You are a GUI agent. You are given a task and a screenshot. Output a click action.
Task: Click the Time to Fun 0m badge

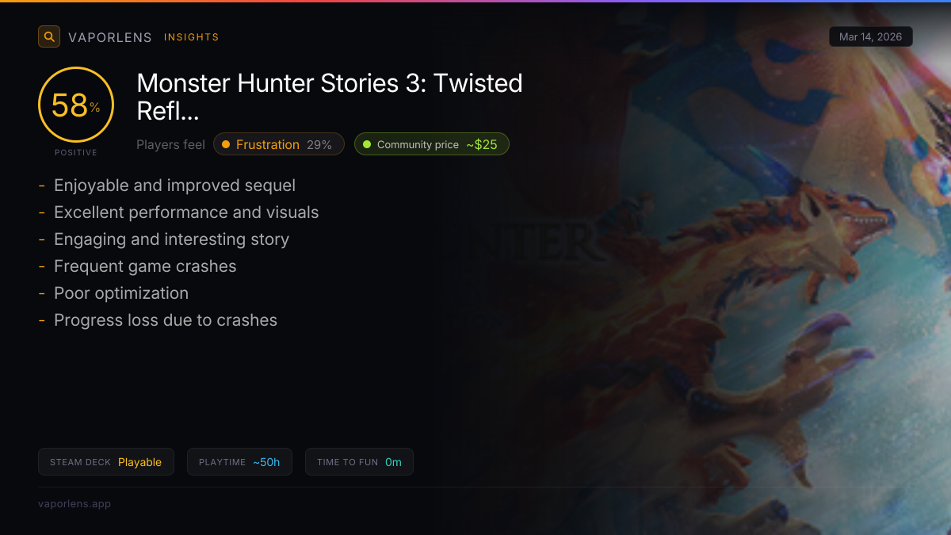(x=359, y=462)
